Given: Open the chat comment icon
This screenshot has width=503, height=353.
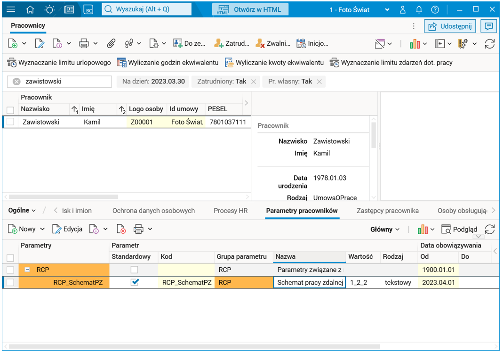Looking at the screenshot, I should coord(488,26).
